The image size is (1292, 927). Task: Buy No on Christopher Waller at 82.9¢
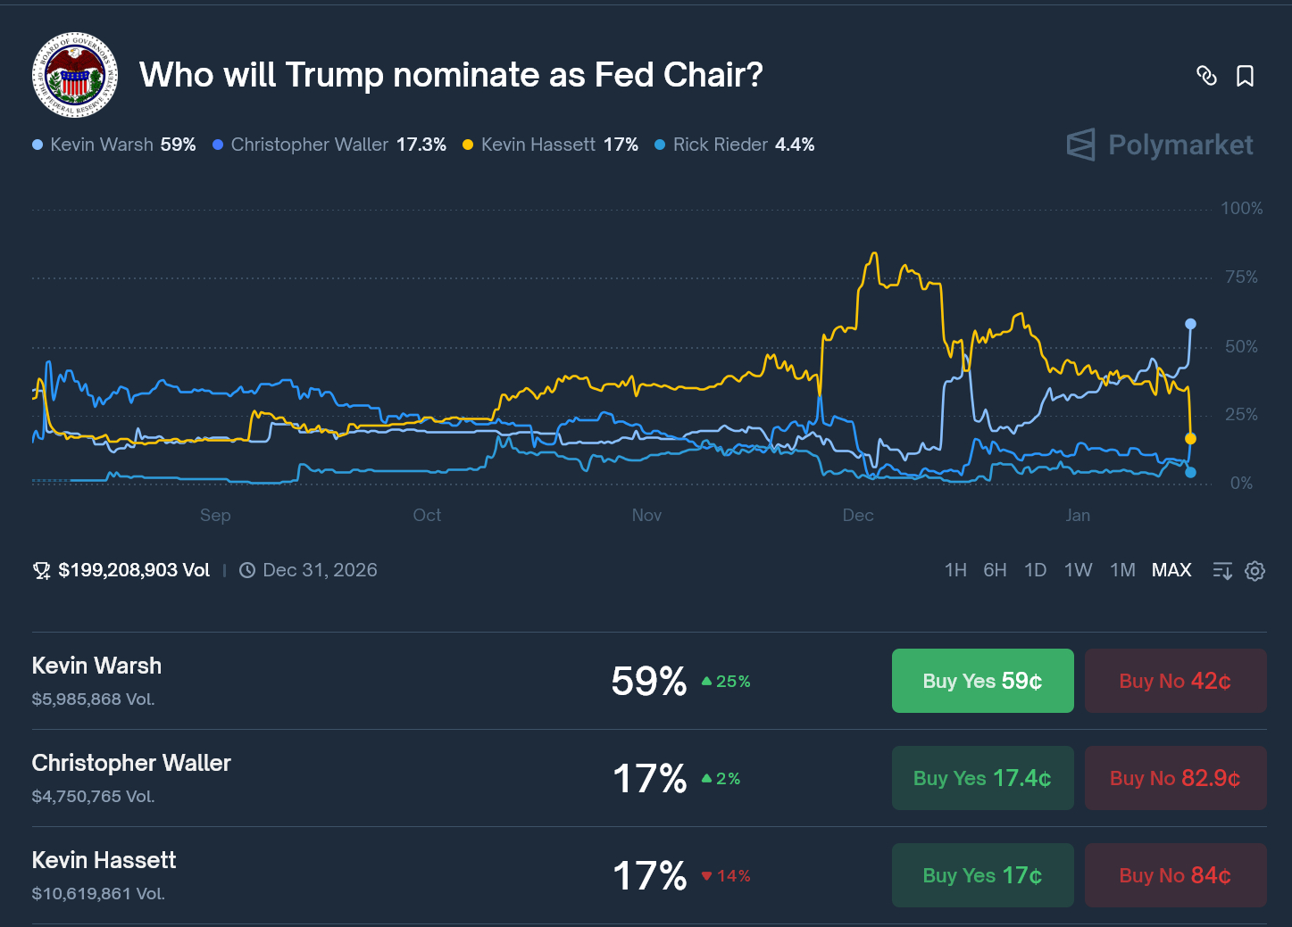point(1175,778)
